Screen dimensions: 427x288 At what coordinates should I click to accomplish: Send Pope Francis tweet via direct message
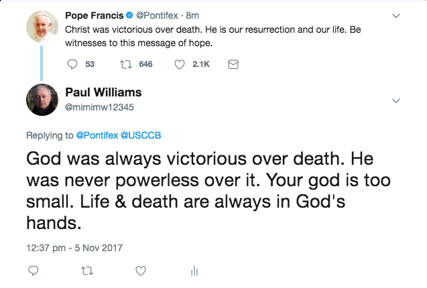click(233, 64)
